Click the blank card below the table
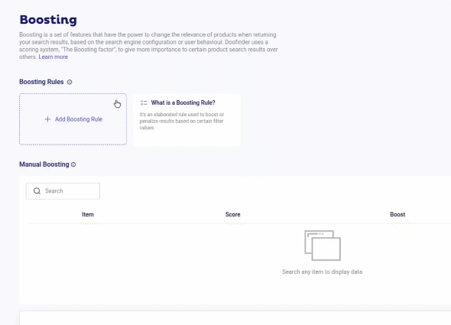451x325 pixels. click(235, 318)
